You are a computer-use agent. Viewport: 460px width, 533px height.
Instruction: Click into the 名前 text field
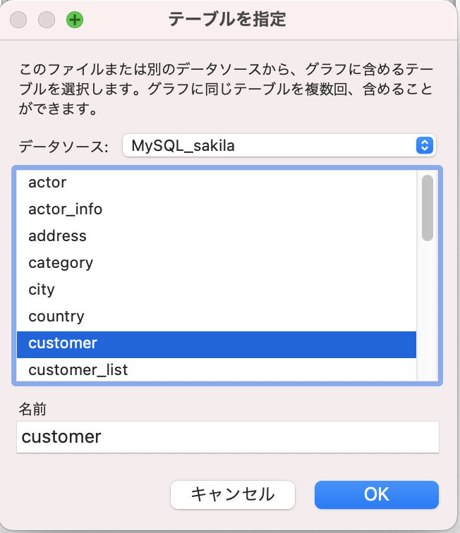click(227, 437)
